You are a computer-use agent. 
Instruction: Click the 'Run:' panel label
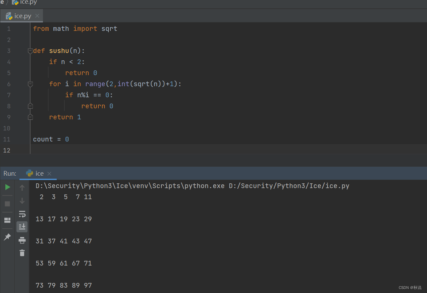(10, 173)
